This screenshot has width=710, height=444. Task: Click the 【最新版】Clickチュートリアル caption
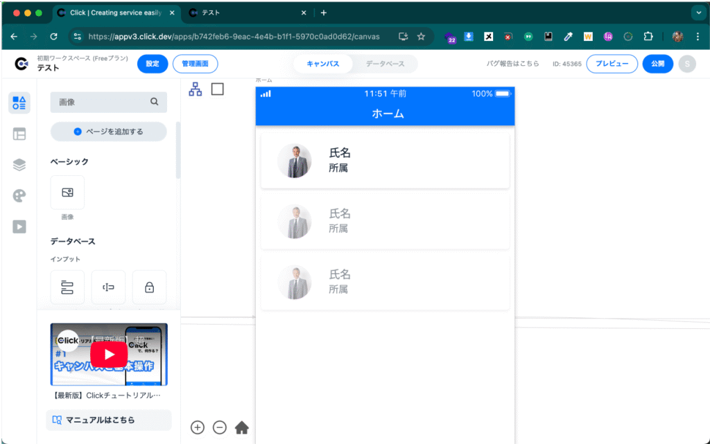coord(107,396)
